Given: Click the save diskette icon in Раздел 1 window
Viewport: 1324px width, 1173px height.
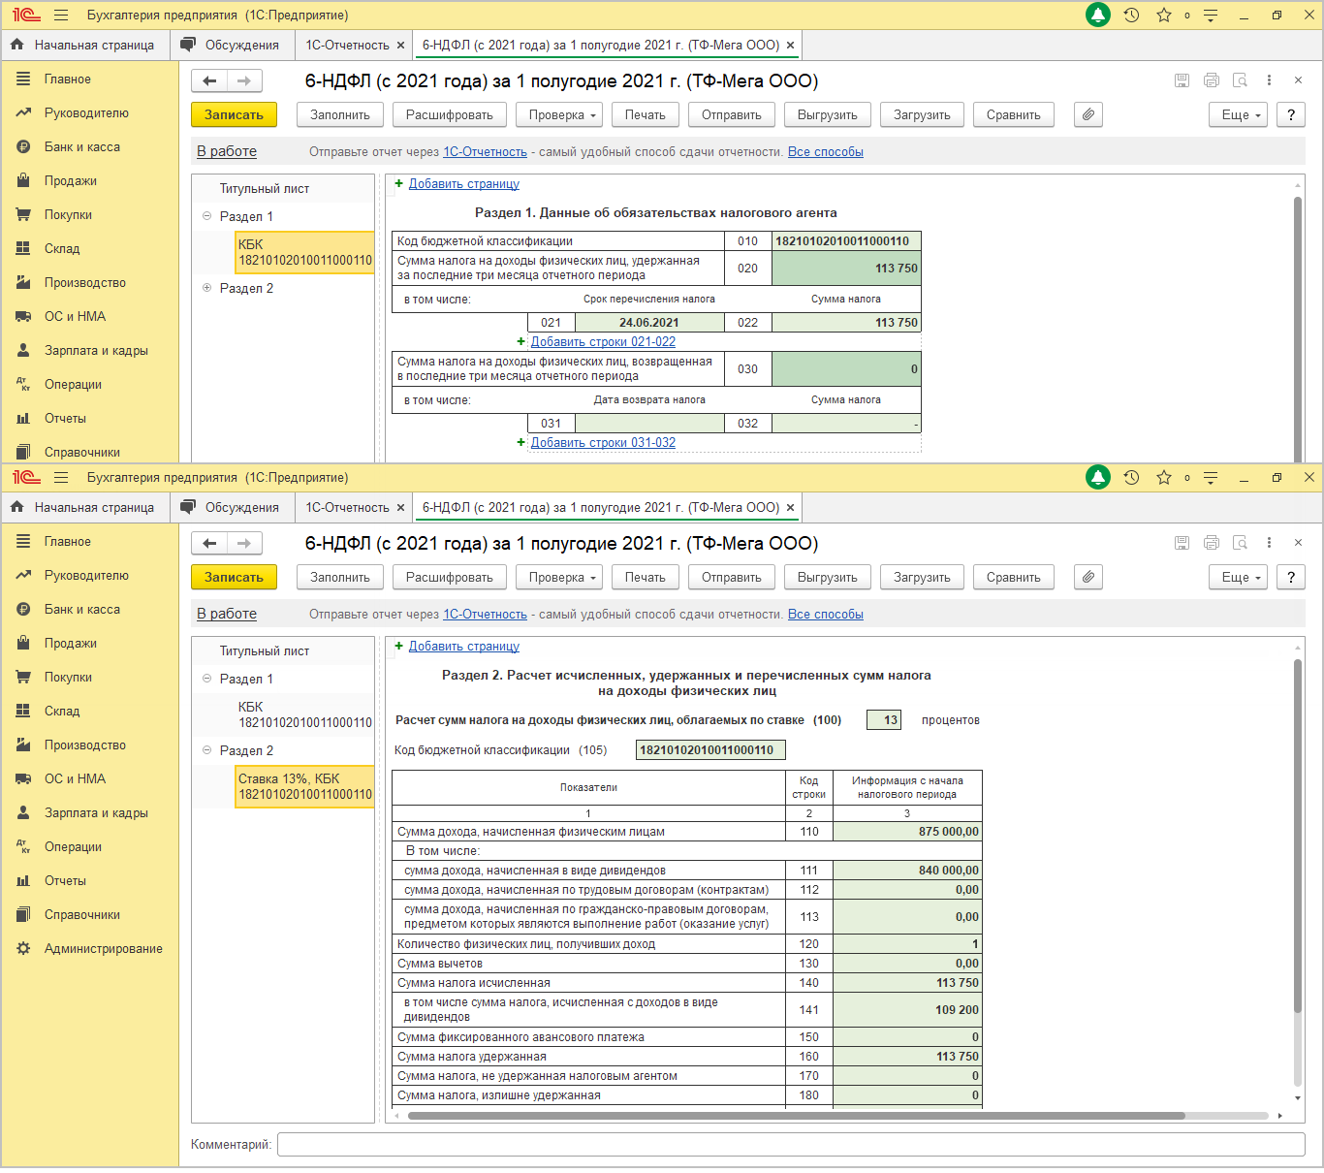Looking at the screenshot, I should (x=1182, y=80).
